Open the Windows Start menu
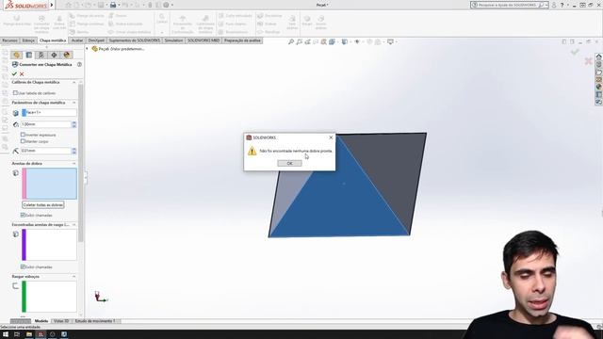 tap(6, 334)
